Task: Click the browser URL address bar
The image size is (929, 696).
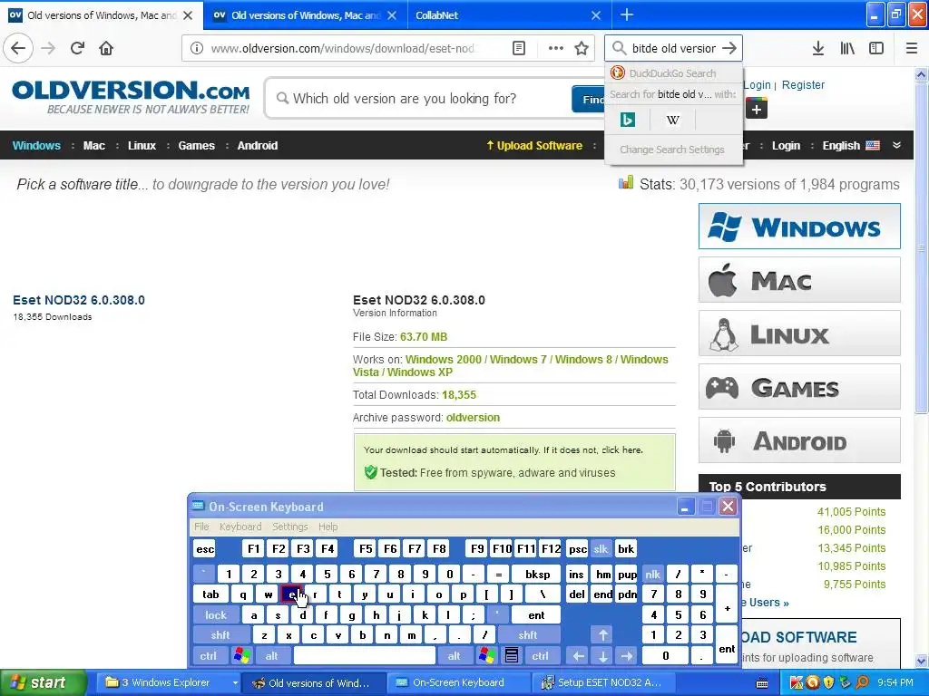Action: point(344,48)
